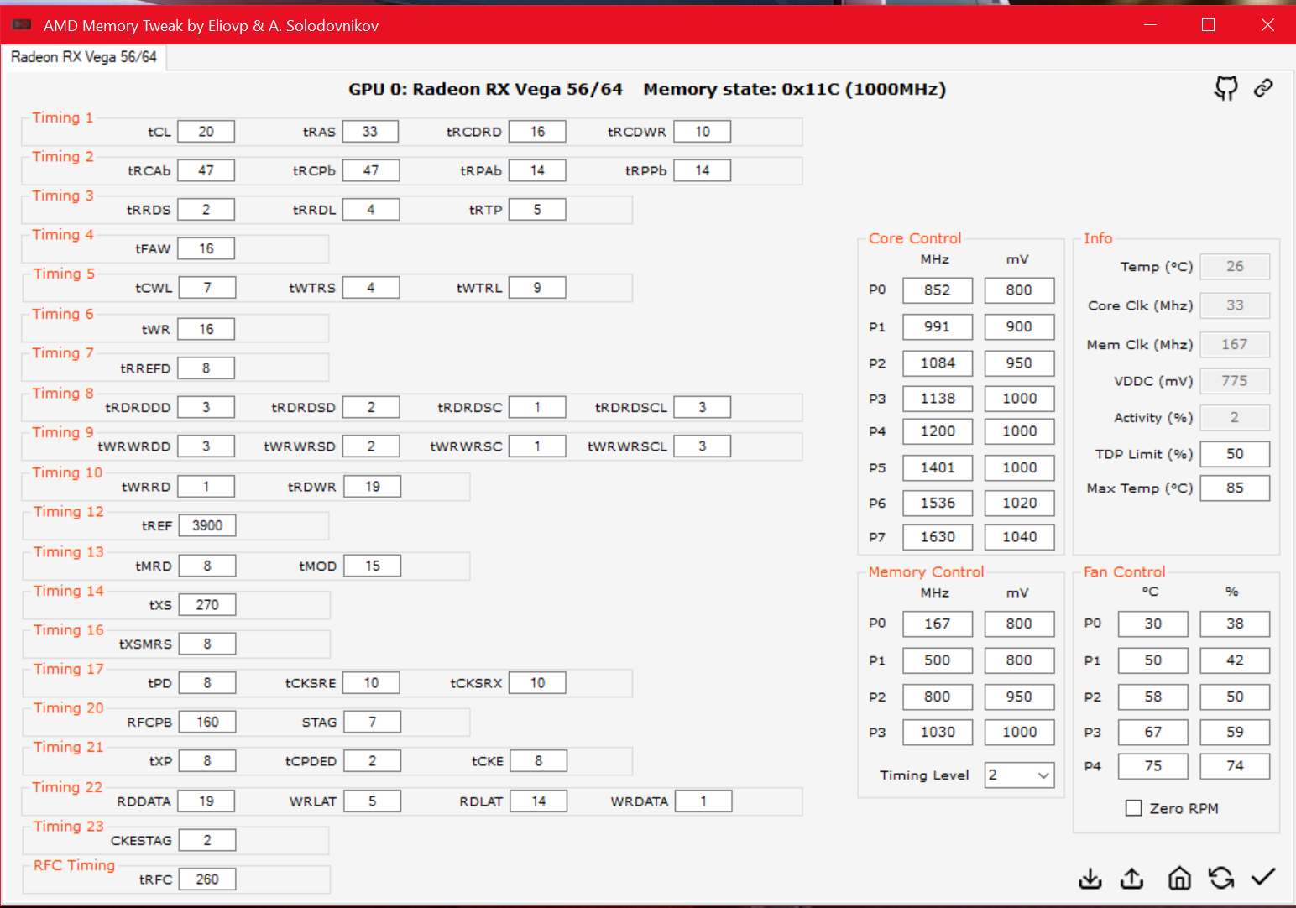Click the app icon in title bar
This screenshot has height=908, width=1296.
coord(22,25)
